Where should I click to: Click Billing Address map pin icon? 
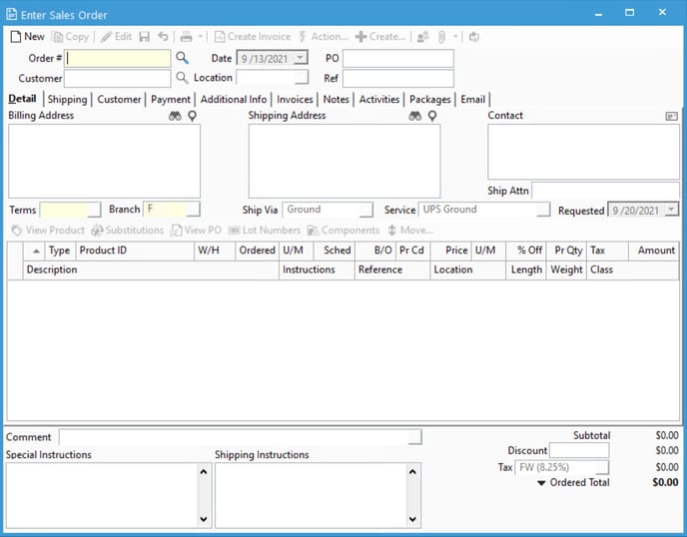coord(192,116)
